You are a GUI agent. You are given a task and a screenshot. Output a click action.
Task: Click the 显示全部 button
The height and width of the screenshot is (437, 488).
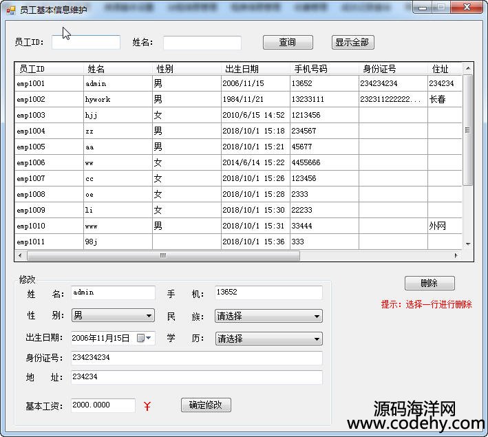(x=352, y=42)
